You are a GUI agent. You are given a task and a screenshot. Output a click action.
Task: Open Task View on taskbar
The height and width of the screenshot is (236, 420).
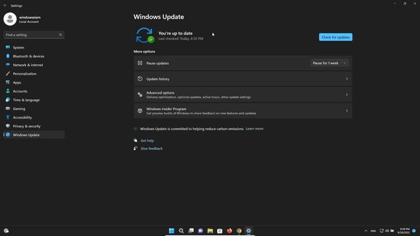(191, 231)
